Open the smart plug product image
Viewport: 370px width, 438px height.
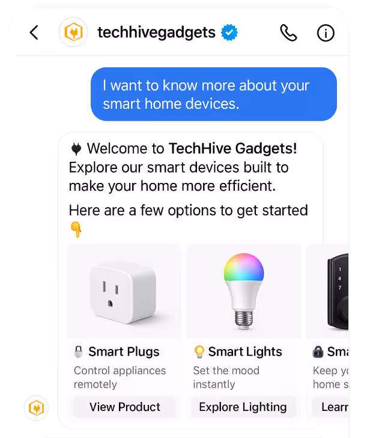point(124,291)
